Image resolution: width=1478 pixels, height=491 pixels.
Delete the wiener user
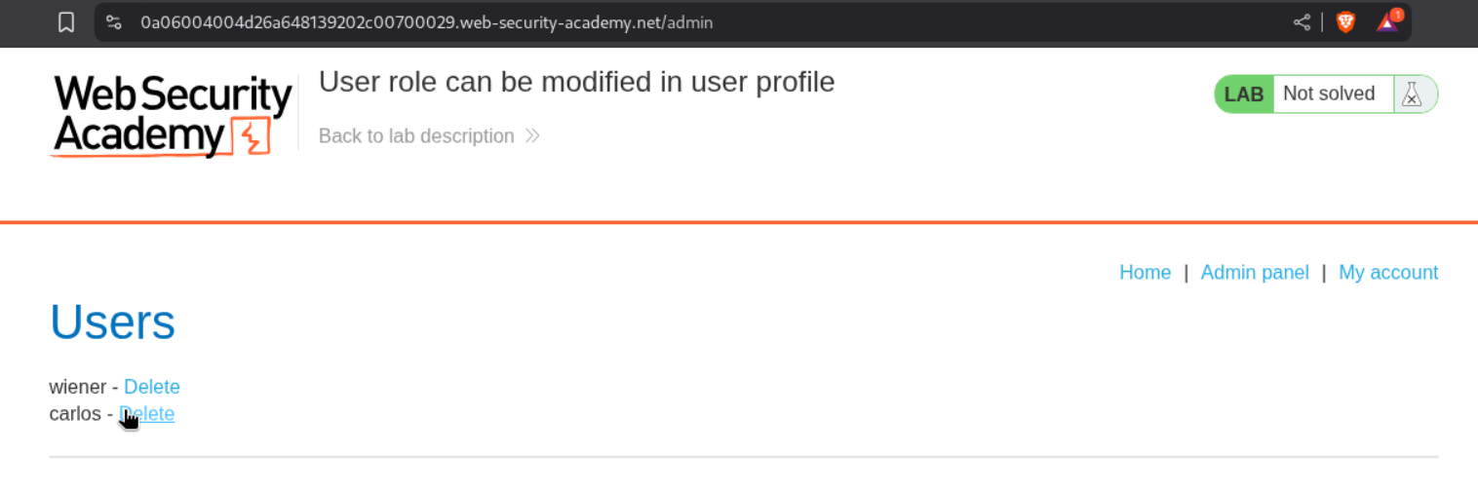[152, 387]
